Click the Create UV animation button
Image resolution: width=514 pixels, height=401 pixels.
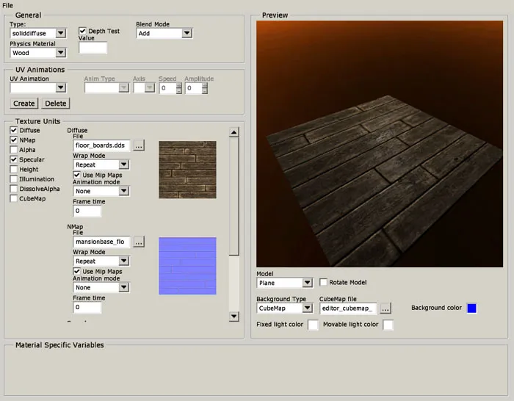tap(24, 104)
